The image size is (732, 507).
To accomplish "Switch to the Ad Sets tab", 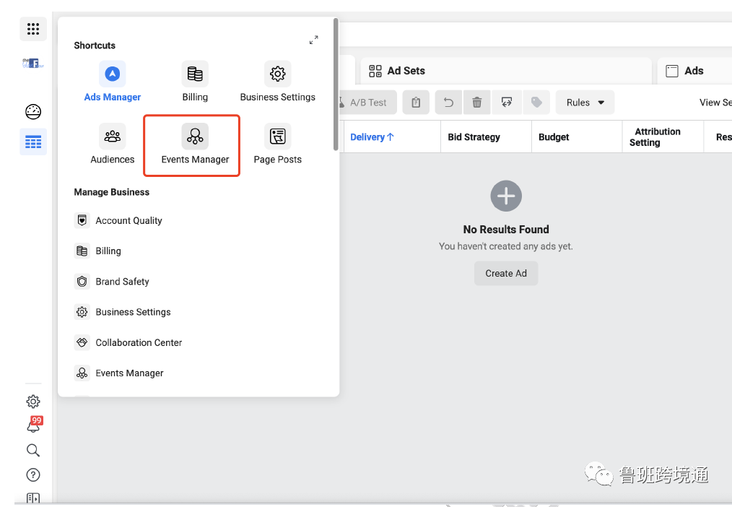I will [x=506, y=71].
